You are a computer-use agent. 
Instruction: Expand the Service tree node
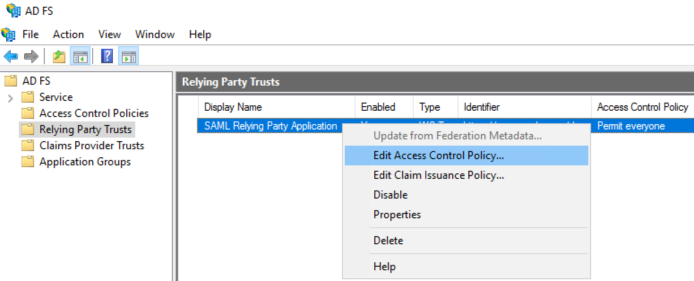[x=9, y=97]
